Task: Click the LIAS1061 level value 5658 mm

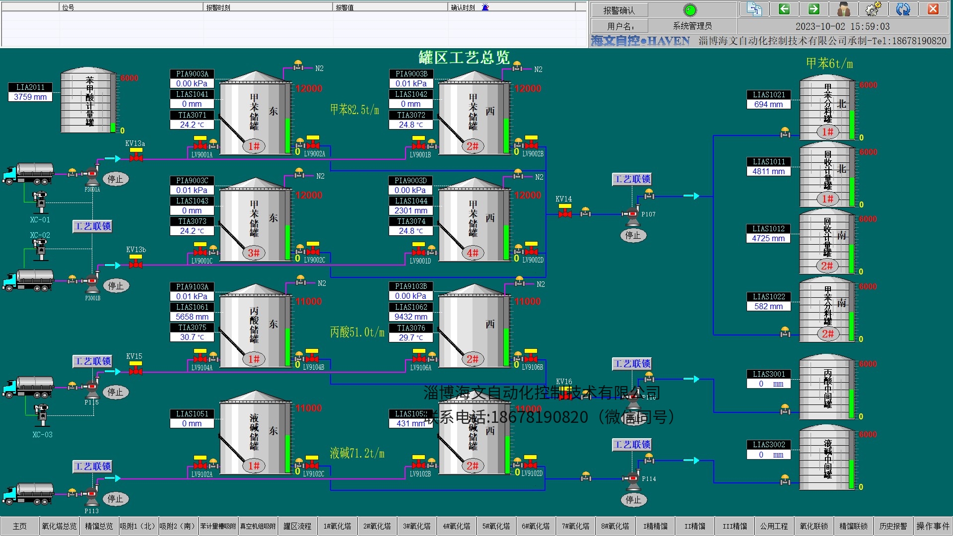Action: tap(192, 317)
